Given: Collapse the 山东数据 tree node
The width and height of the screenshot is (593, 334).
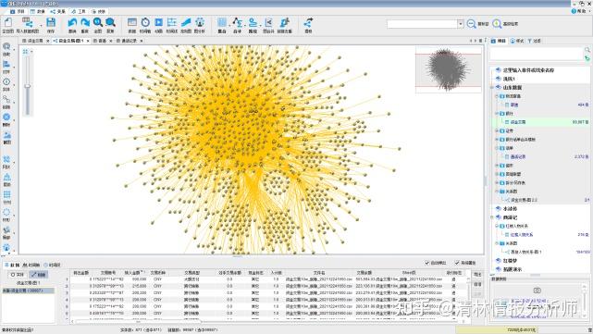Looking at the screenshot, I should point(492,87).
